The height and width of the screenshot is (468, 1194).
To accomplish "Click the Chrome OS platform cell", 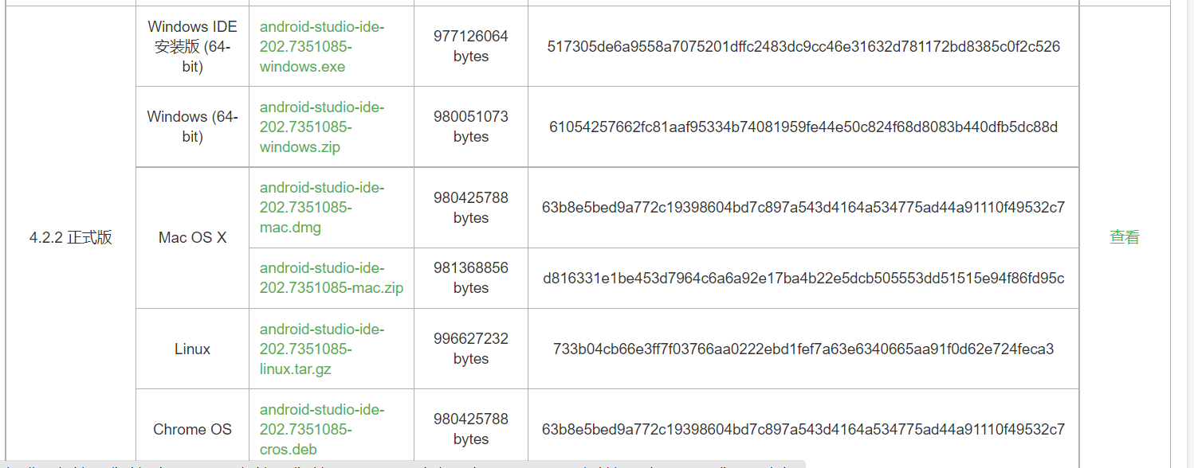I will pos(192,430).
